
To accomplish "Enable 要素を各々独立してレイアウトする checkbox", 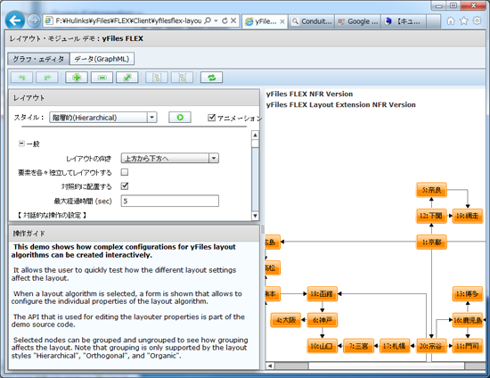I will coord(125,172).
